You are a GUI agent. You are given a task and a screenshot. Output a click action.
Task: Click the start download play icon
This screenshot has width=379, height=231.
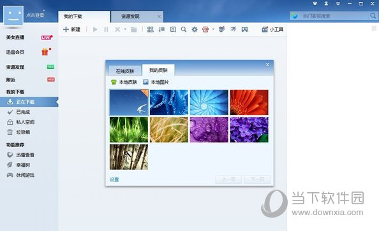[x=95, y=29]
